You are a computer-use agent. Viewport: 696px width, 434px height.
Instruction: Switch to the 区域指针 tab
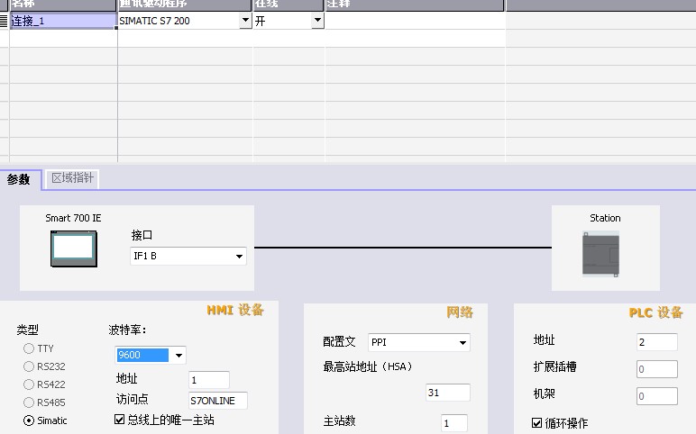coord(72,178)
